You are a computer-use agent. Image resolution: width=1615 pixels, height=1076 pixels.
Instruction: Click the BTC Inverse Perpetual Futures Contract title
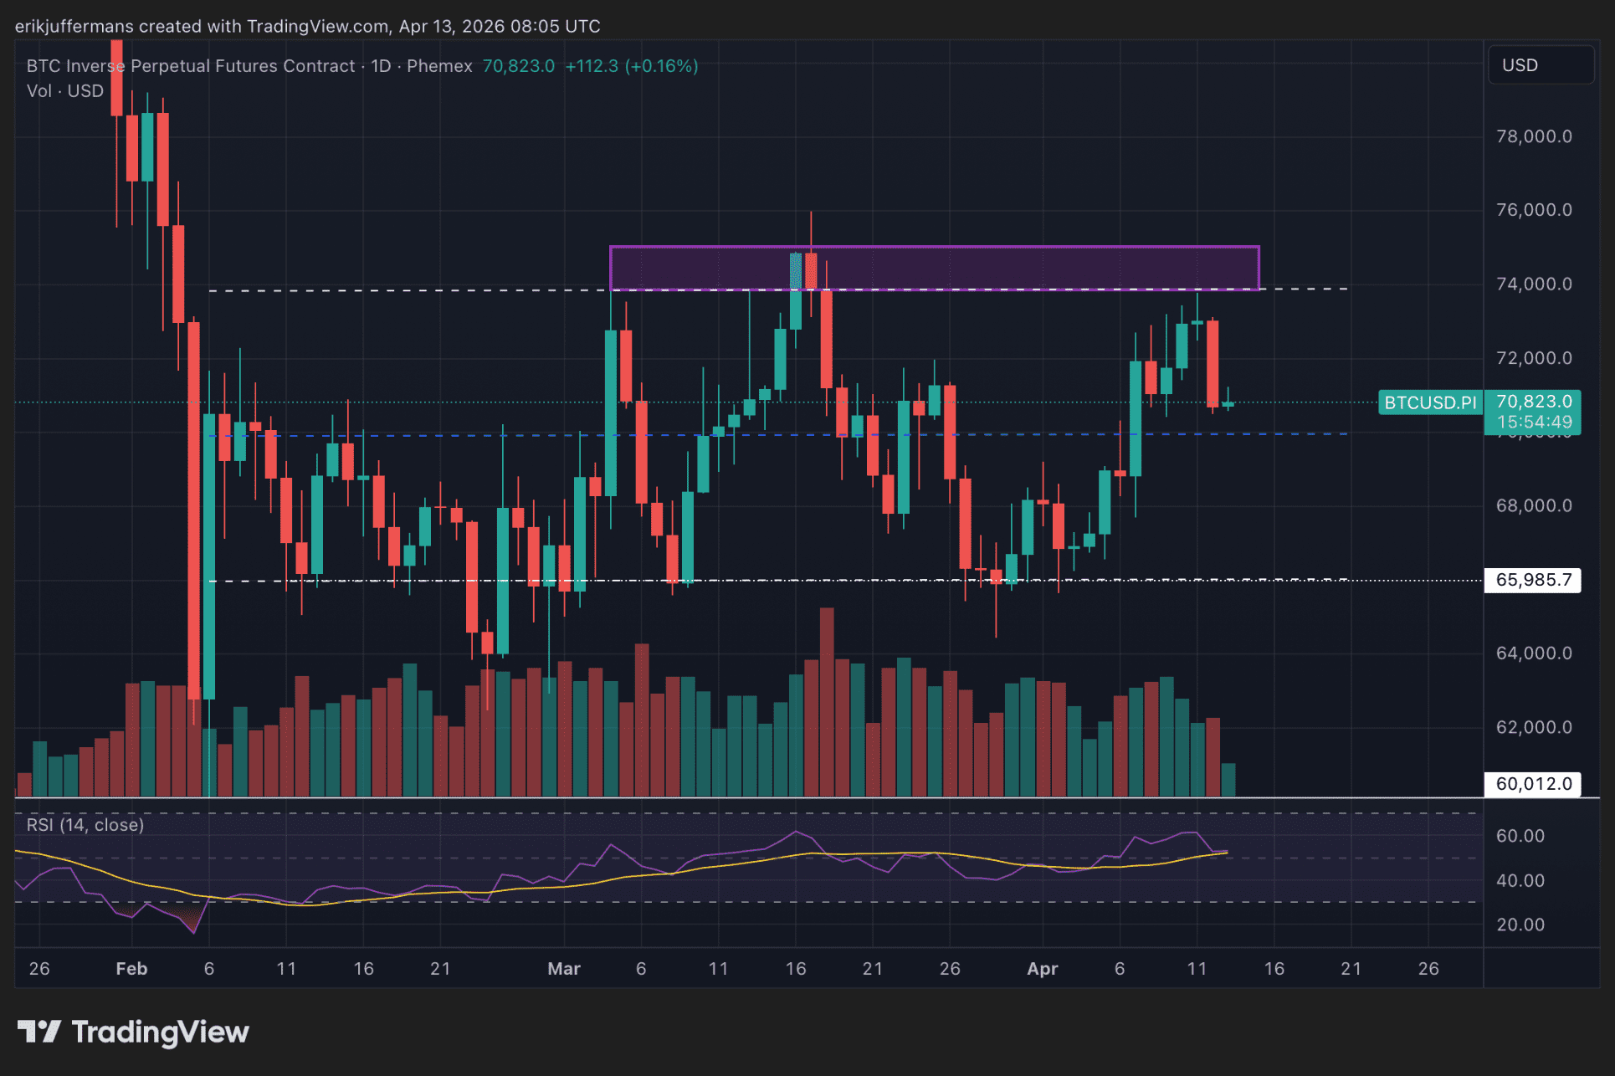pos(191,66)
